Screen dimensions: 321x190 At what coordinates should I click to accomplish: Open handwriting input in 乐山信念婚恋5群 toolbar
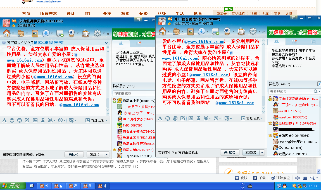183,118
